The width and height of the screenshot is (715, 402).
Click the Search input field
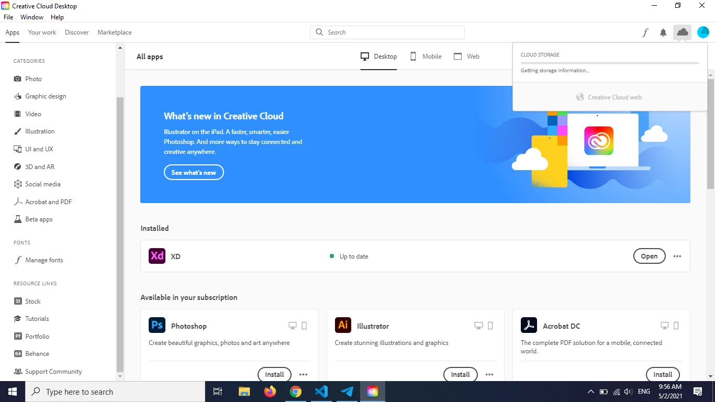click(x=387, y=32)
